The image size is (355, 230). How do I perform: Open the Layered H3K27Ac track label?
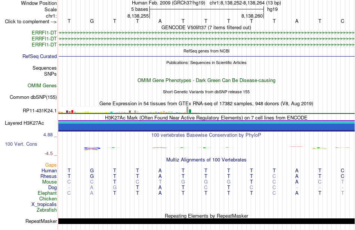coord(24,123)
